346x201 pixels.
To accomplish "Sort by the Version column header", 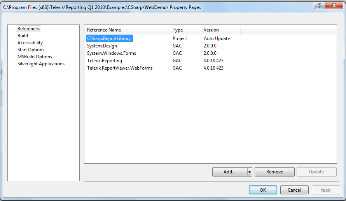I will (x=220, y=30).
